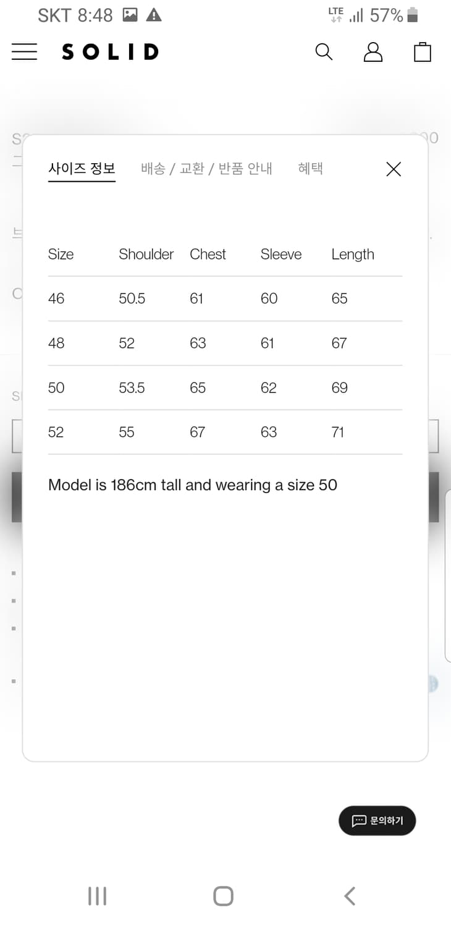Screen dimensions: 451x927
Task: Open the hamburger navigation menu
Action: point(24,52)
